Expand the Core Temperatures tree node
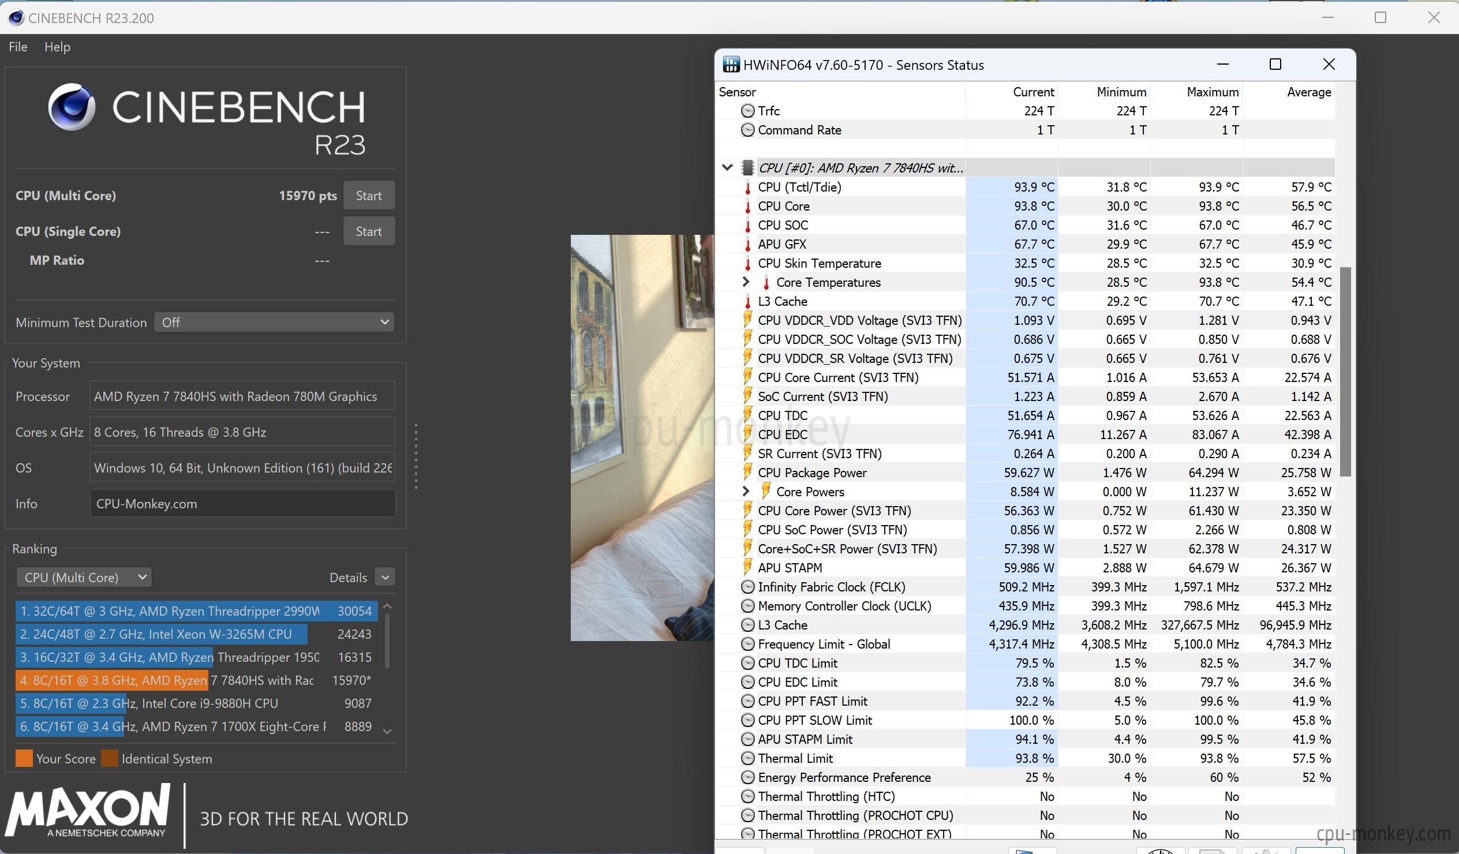The image size is (1459, 854). coord(746,282)
